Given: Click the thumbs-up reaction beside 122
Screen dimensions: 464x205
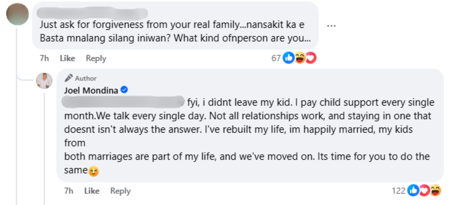Looking at the screenshot, I should pyautogui.click(x=413, y=191).
